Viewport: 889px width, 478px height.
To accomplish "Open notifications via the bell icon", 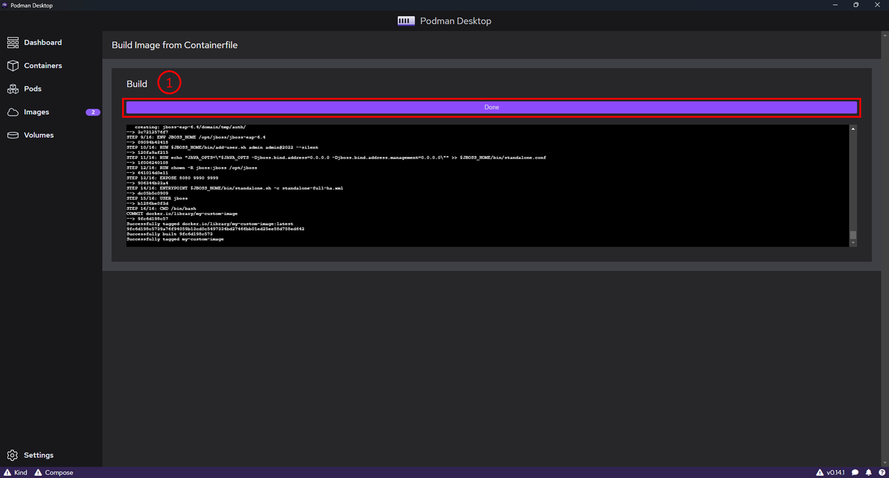I will point(869,472).
